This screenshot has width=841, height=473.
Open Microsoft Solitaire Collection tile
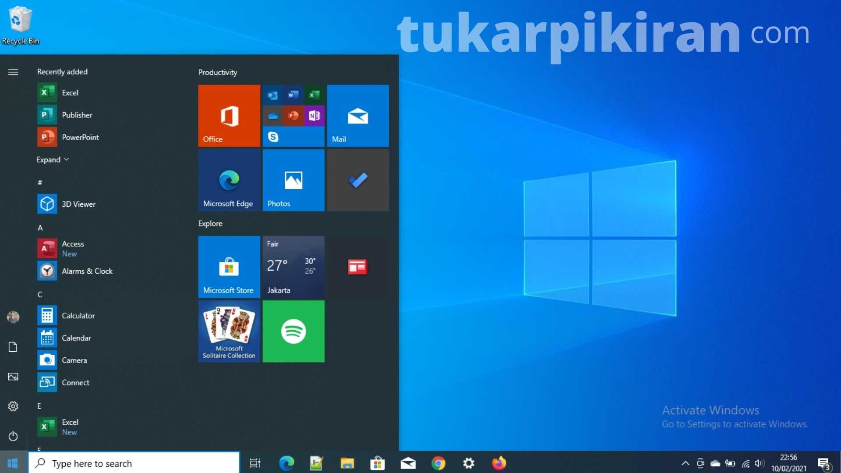pos(229,331)
